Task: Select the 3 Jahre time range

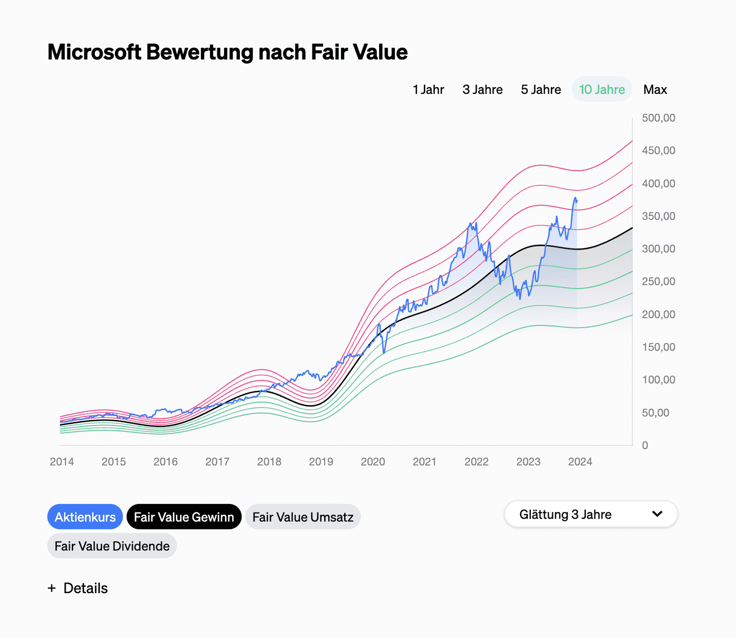Action: point(482,89)
